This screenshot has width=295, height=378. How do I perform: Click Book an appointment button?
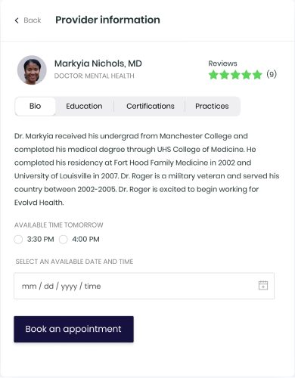tap(73, 329)
